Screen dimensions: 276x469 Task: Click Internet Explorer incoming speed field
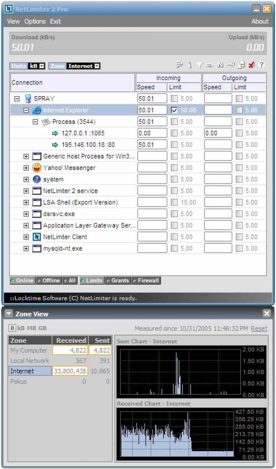click(x=152, y=110)
